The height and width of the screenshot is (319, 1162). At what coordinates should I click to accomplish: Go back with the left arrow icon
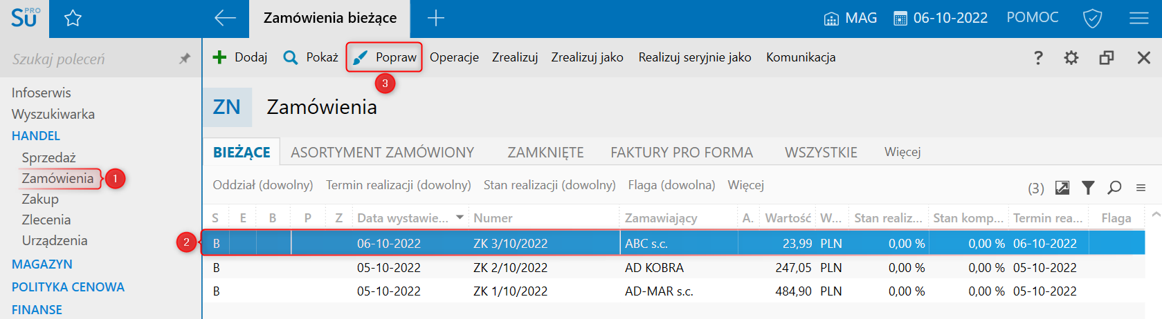pos(225,18)
